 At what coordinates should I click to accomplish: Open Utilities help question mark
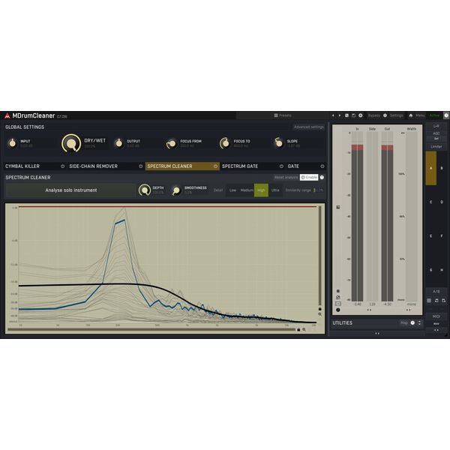point(412,322)
